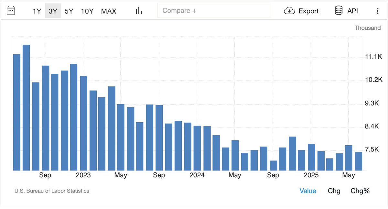Screen dimensions: 388x209
Task: Click the bar above the 2024 label
Action: (197, 148)
